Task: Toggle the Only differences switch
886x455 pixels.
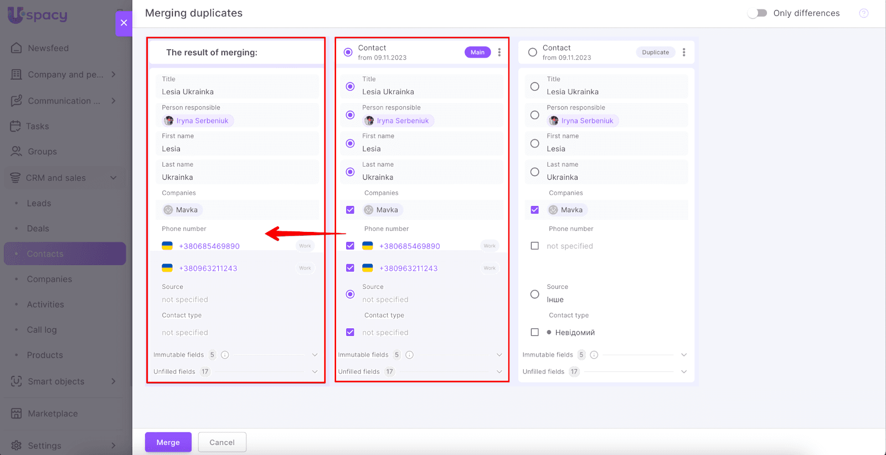Action: 757,13
